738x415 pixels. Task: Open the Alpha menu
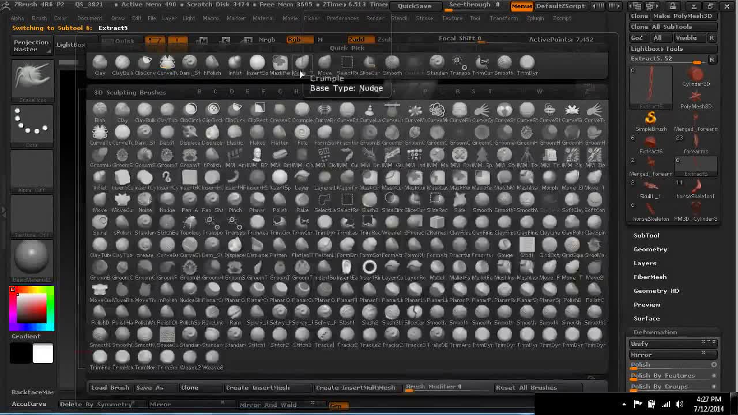click(x=17, y=18)
